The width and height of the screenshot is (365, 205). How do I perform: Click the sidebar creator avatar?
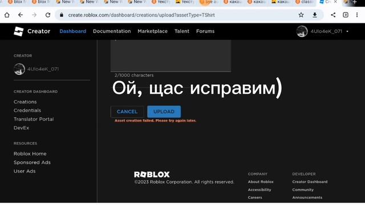[19, 69]
